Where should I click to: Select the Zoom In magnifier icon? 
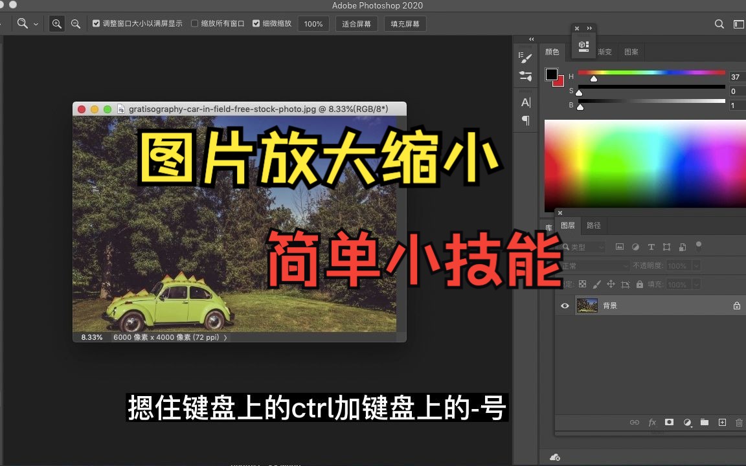pyautogui.click(x=56, y=23)
